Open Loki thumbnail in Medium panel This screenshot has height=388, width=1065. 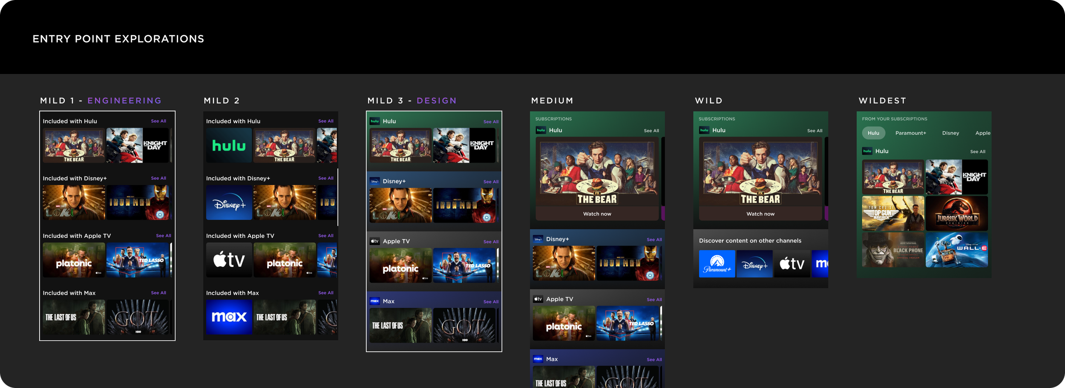pos(564,263)
